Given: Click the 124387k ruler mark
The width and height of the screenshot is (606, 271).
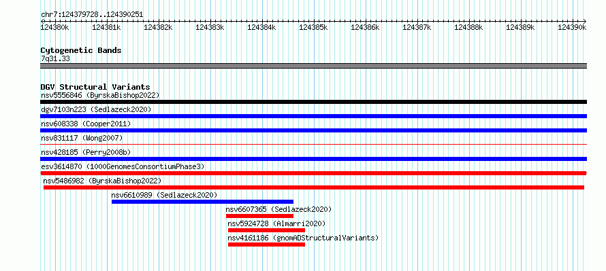Looking at the screenshot, I should click(417, 27).
